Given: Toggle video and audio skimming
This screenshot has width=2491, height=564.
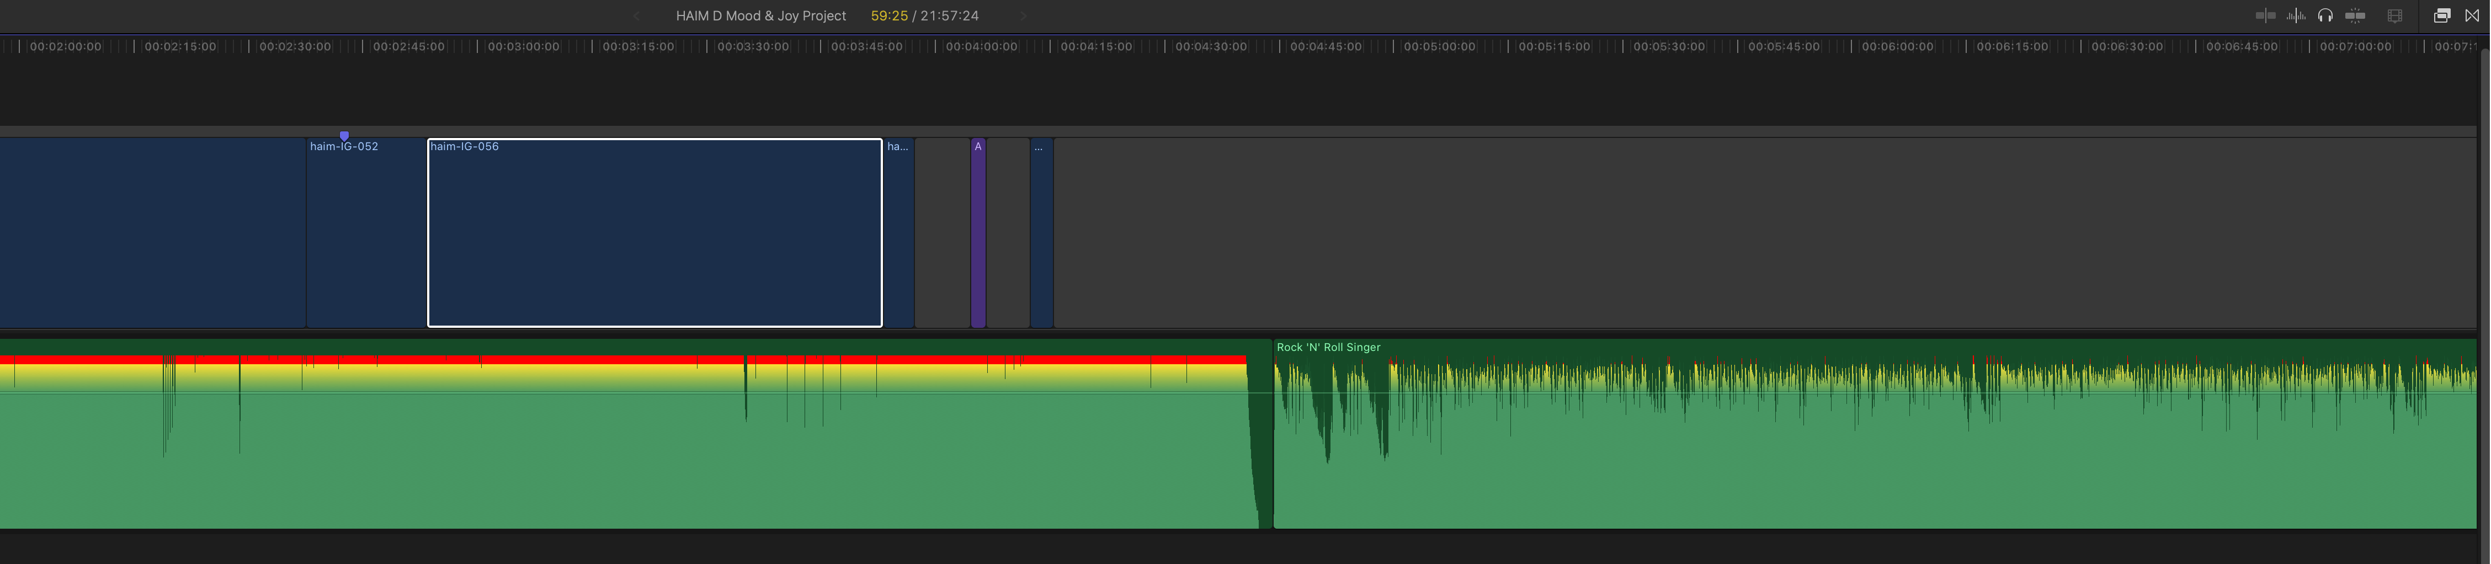Looking at the screenshot, I should tap(2265, 15).
